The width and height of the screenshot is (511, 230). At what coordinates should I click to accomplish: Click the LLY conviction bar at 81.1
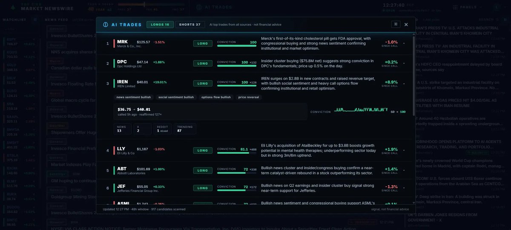click(x=237, y=153)
